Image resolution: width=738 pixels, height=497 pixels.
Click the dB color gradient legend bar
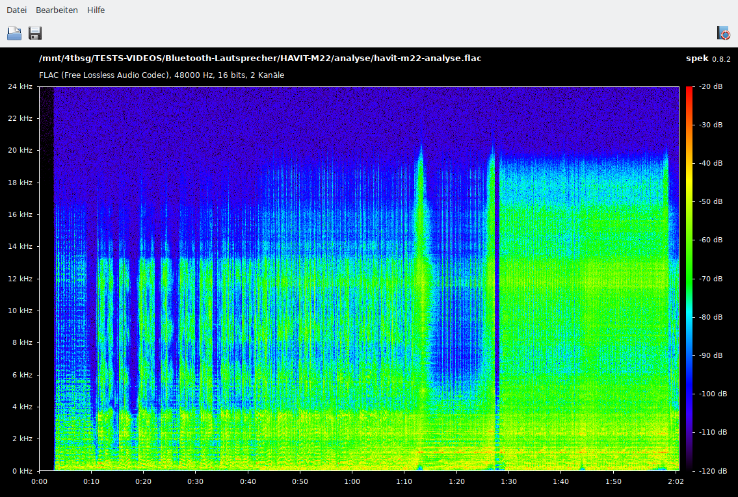tap(689, 278)
